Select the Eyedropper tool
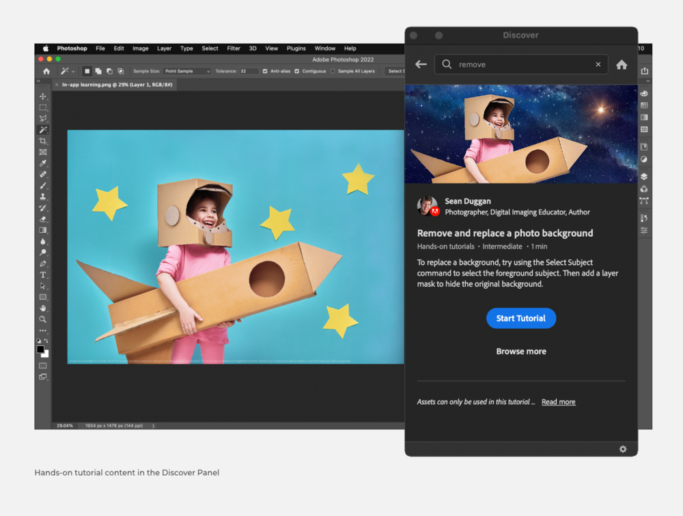683x516 pixels. pyautogui.click(x=42, y=163)
